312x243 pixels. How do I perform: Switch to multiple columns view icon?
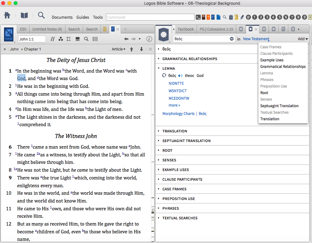click(x=95, y=39)
